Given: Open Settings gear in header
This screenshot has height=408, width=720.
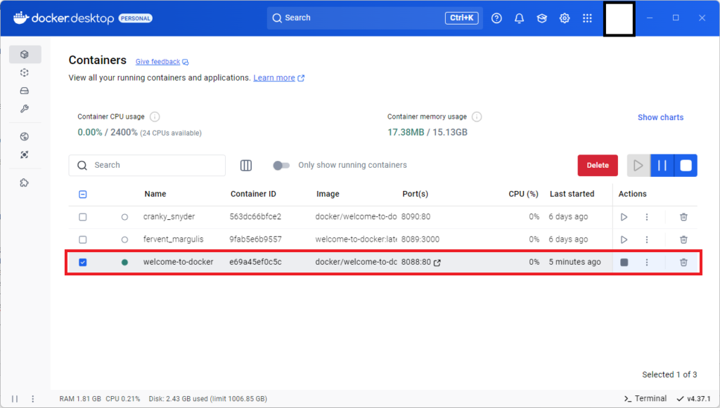Looking at the screenshot, I should (565, 18).
